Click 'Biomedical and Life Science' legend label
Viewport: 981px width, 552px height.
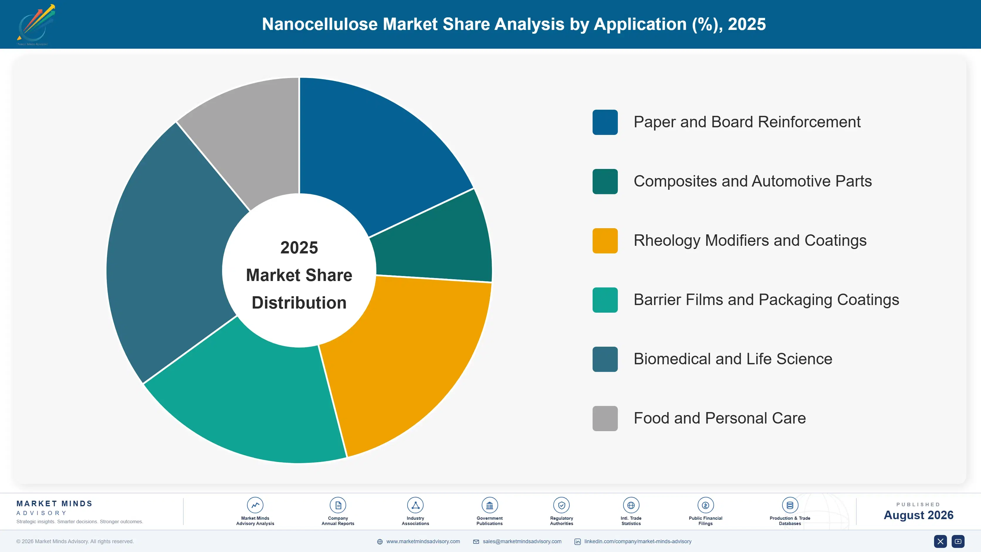tap(733, 359)
